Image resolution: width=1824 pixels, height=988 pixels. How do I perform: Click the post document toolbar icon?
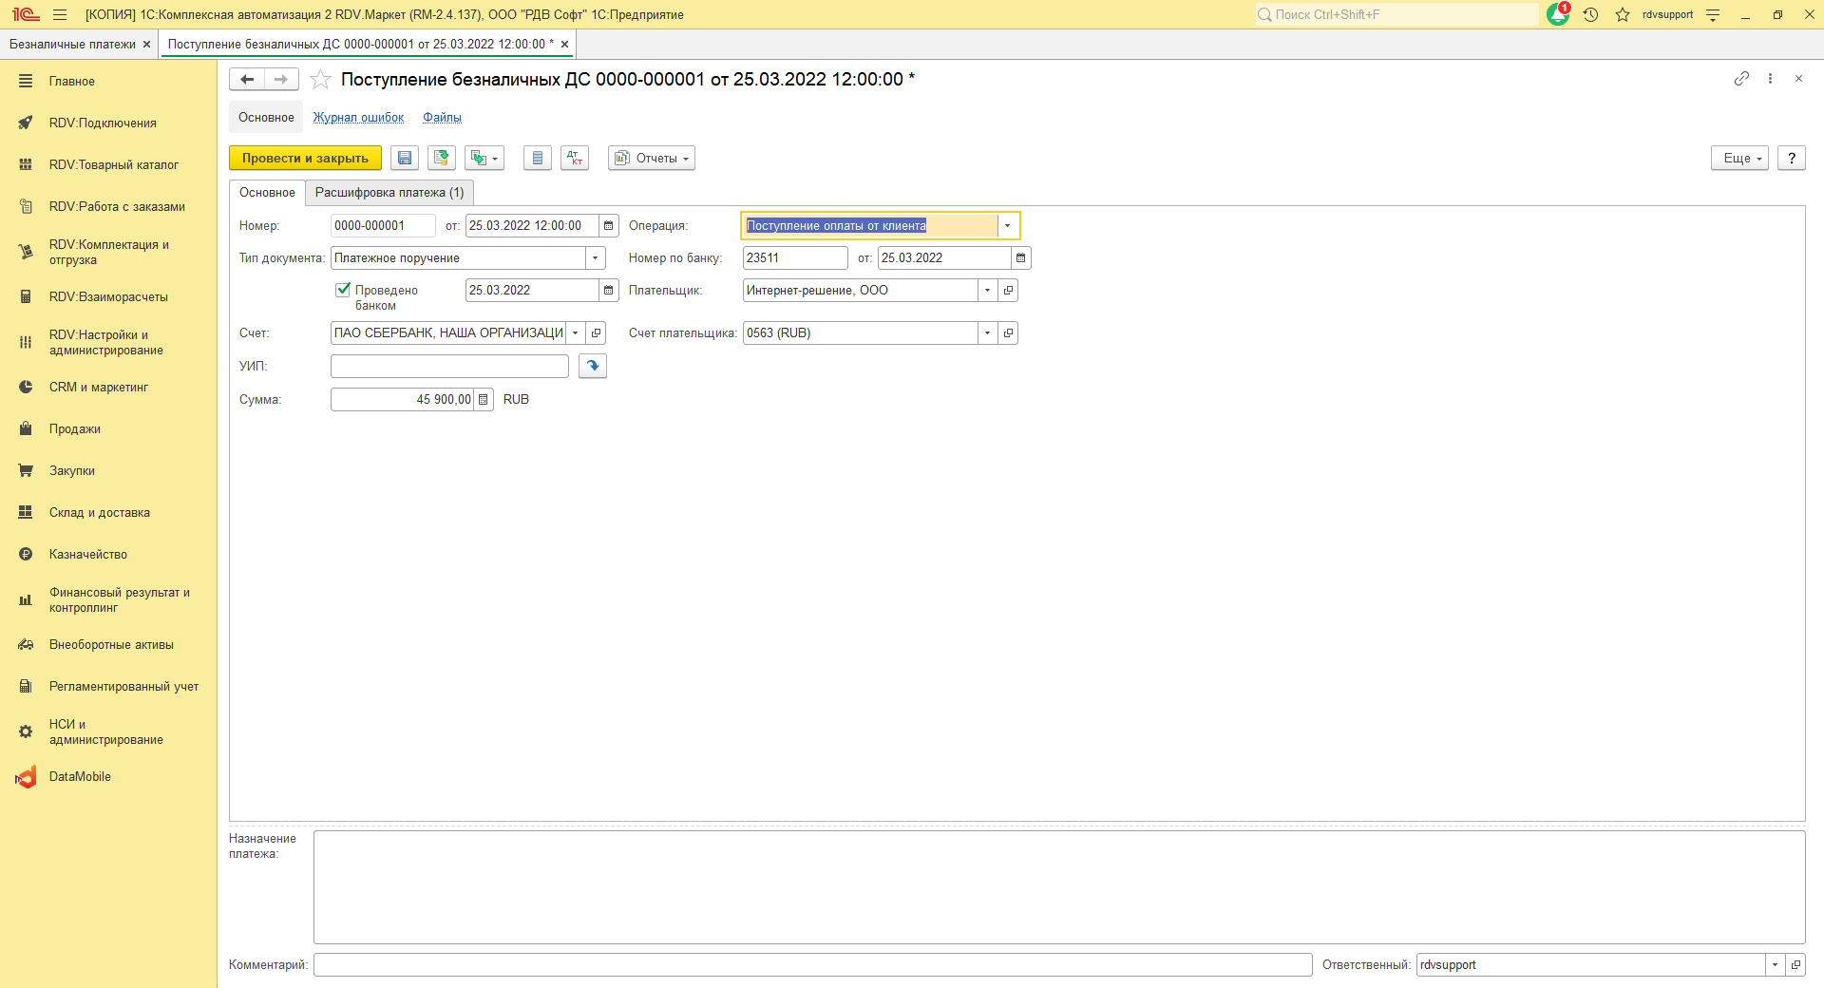[442, 158]
